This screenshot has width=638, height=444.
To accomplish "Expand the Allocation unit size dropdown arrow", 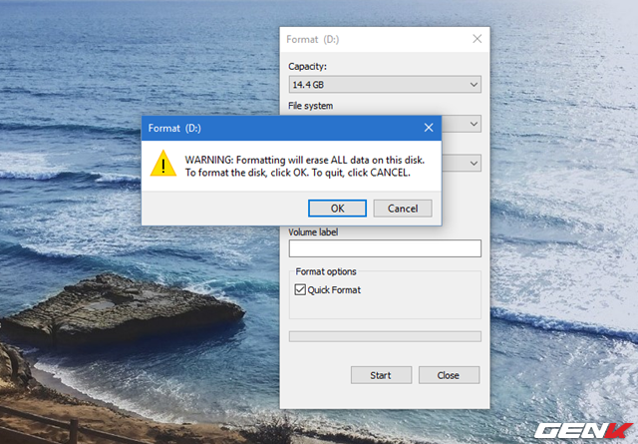I will (474, 163).
